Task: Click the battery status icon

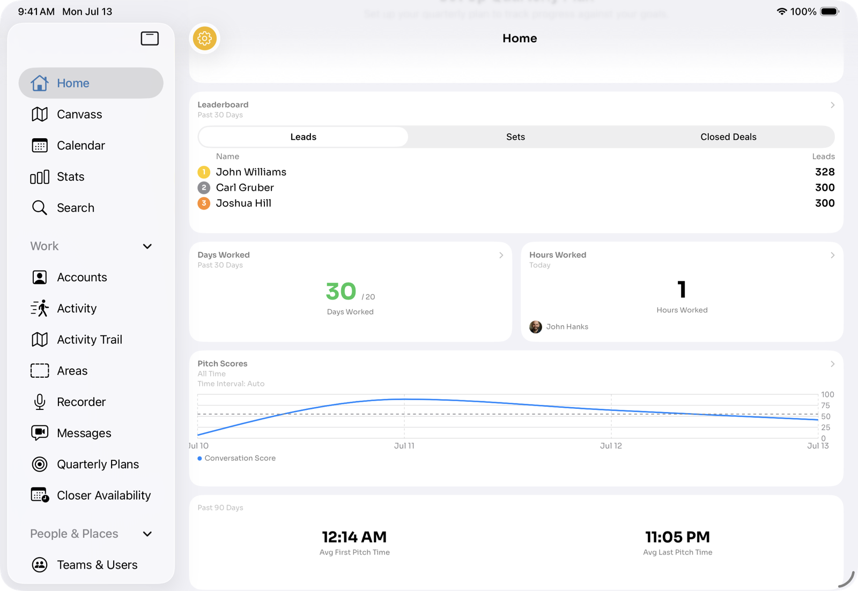Action: [830, 11]
